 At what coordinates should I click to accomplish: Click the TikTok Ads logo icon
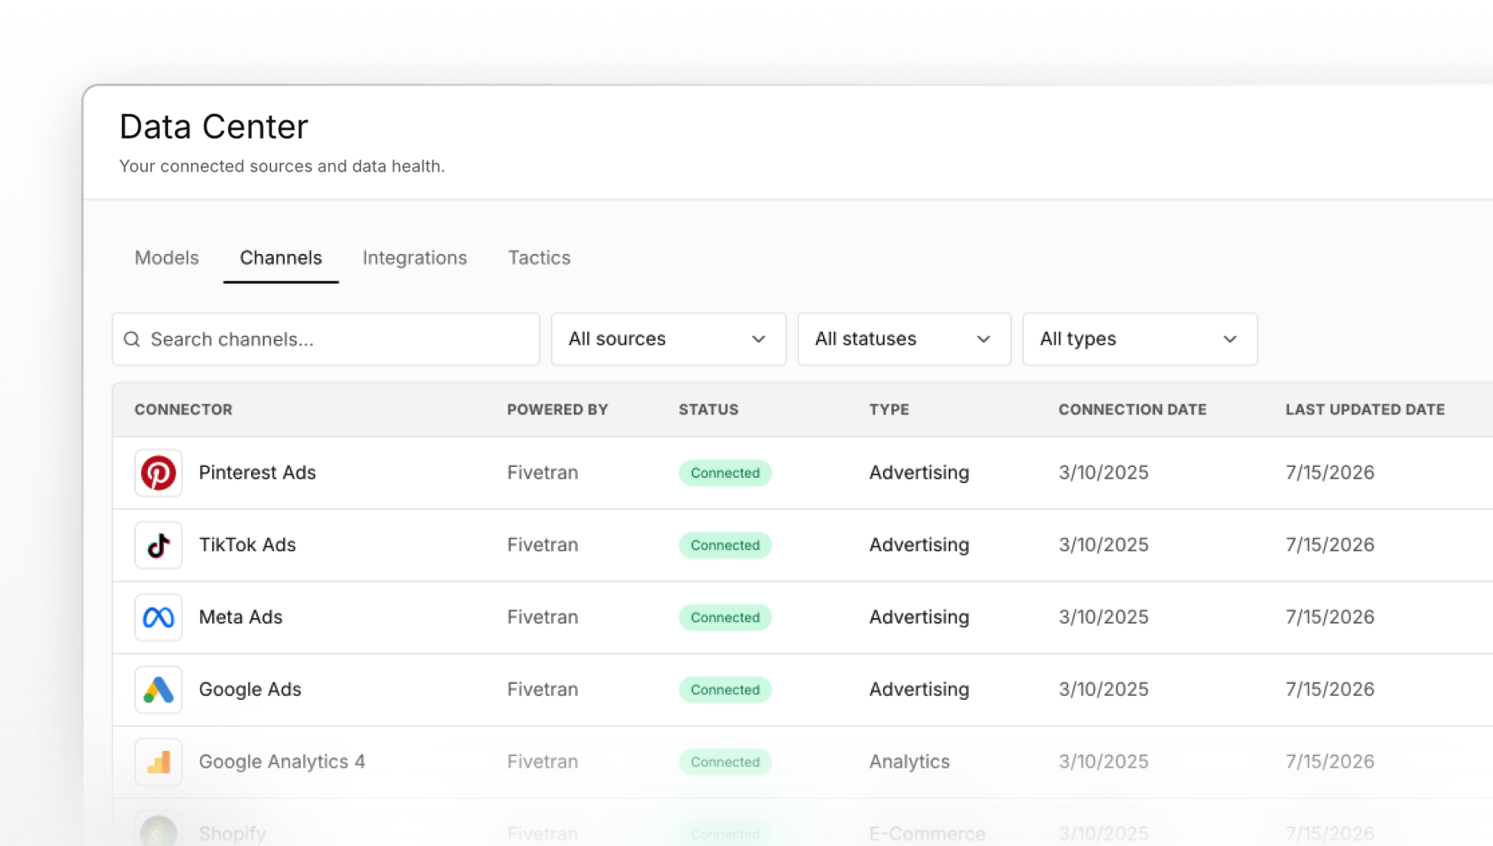click(159, 545)
